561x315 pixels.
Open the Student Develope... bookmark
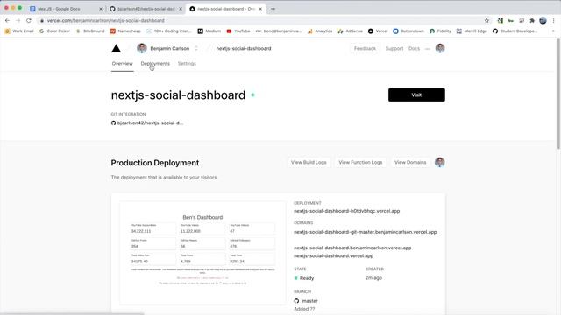click(515, 31)
